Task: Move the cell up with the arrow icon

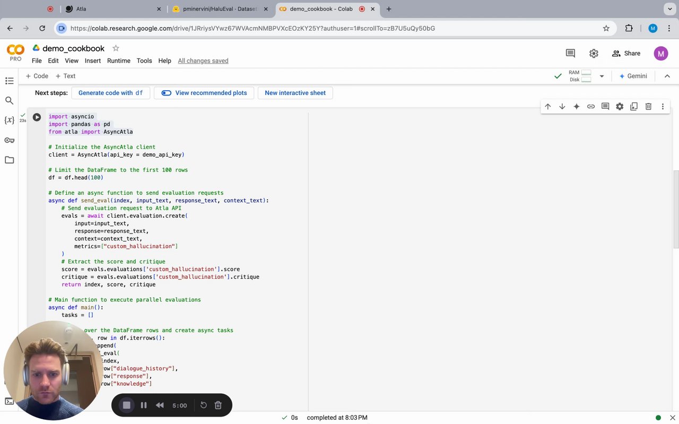Action: pos(548,107)
